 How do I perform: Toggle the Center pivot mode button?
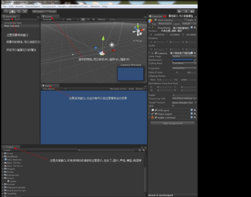tap(38, 12)
